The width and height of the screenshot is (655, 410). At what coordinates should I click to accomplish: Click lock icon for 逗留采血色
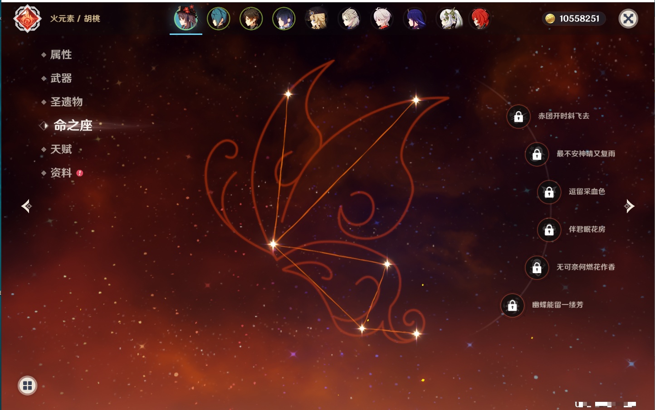coord(549,192)
